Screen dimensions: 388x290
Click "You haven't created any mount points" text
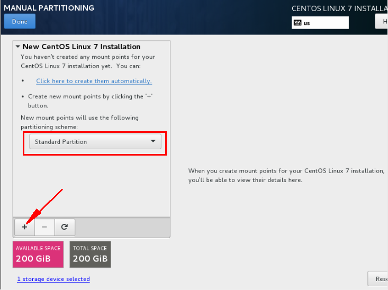click(88, 61)
